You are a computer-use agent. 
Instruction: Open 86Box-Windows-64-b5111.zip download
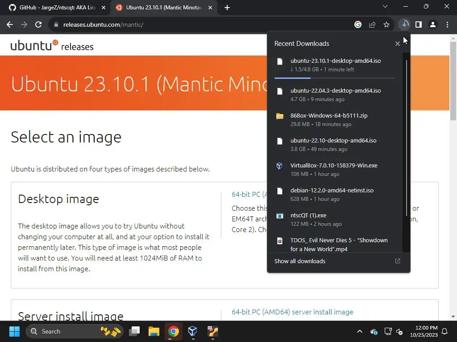[x=335, y=119]
